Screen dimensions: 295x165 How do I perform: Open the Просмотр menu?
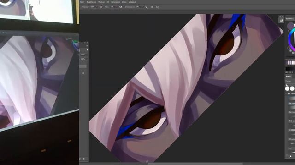(115, 2)
